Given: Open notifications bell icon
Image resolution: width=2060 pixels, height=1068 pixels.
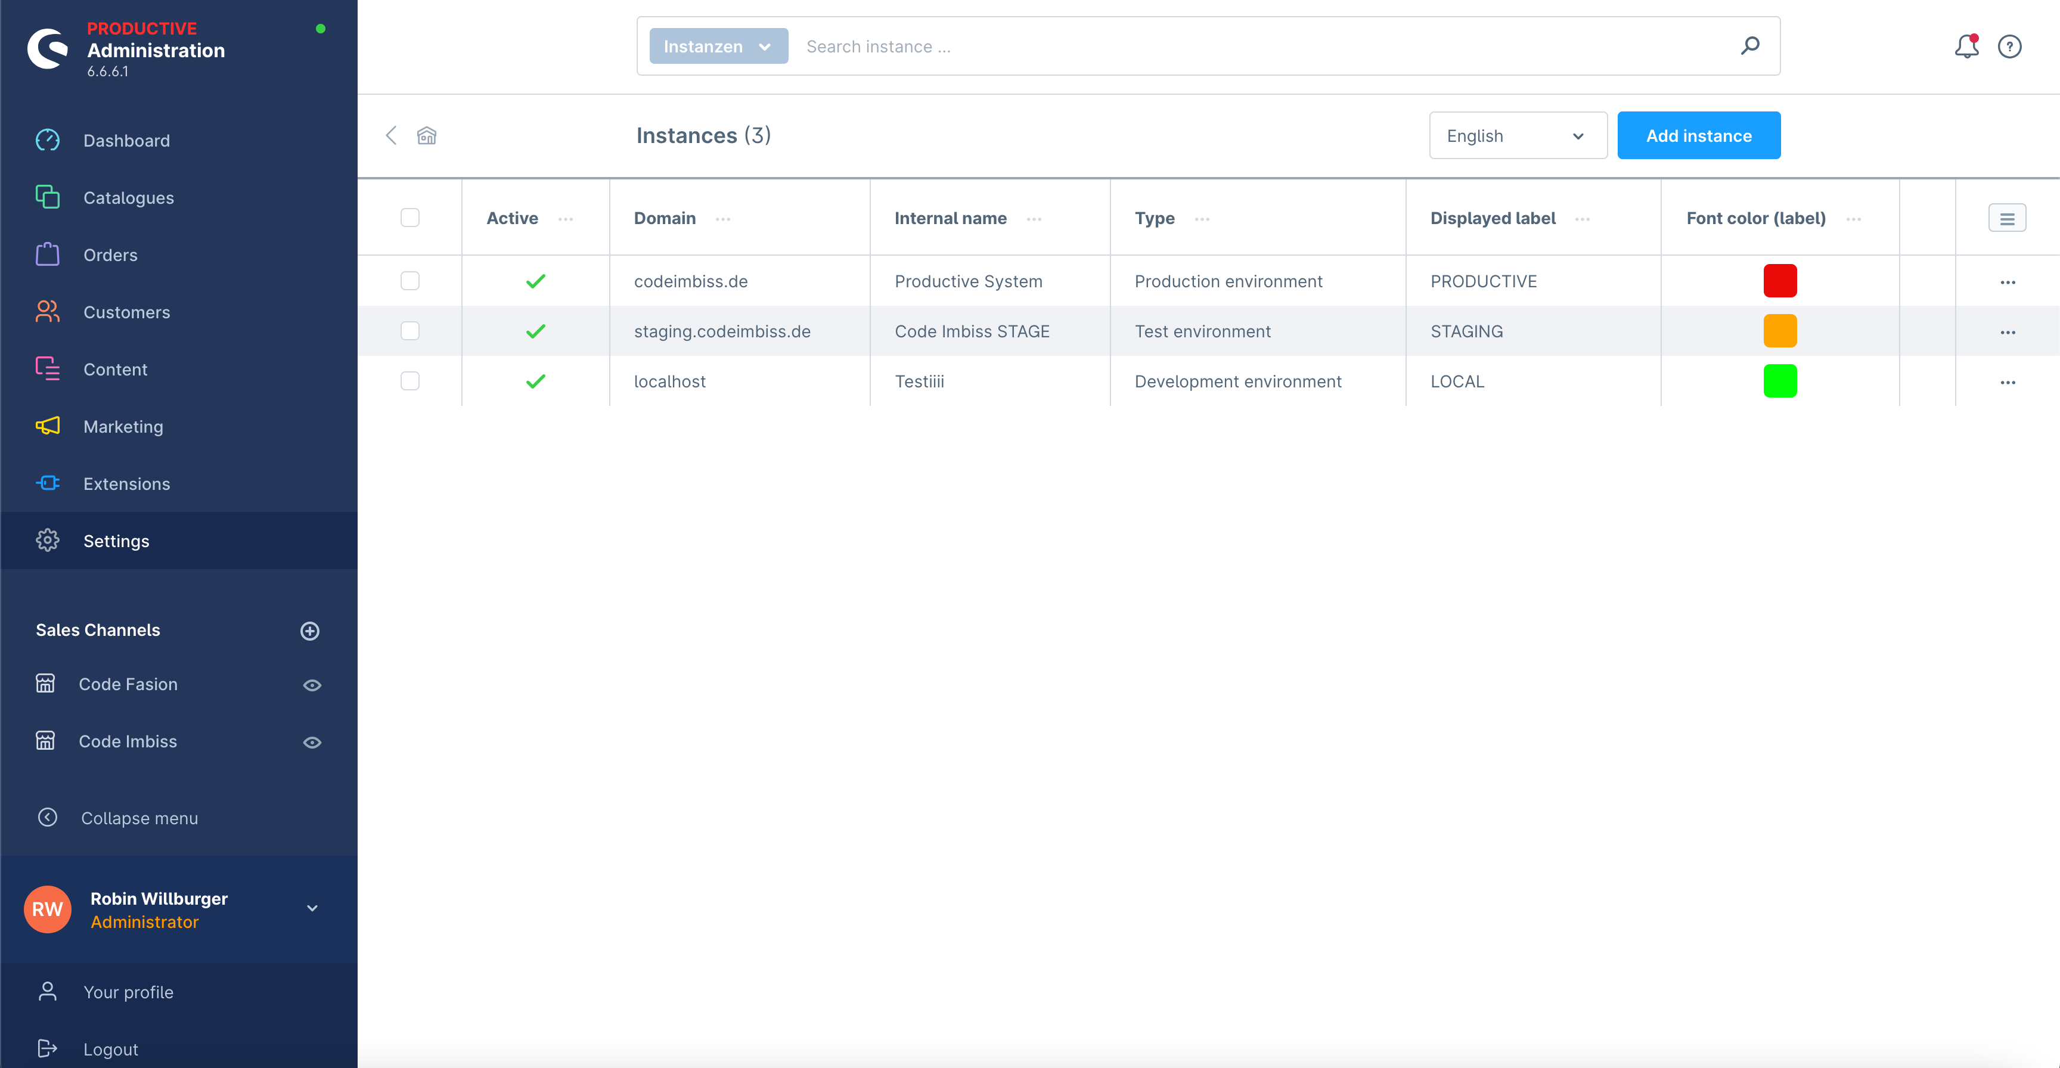Looking at the screenshot, I should pos(1966,46).
